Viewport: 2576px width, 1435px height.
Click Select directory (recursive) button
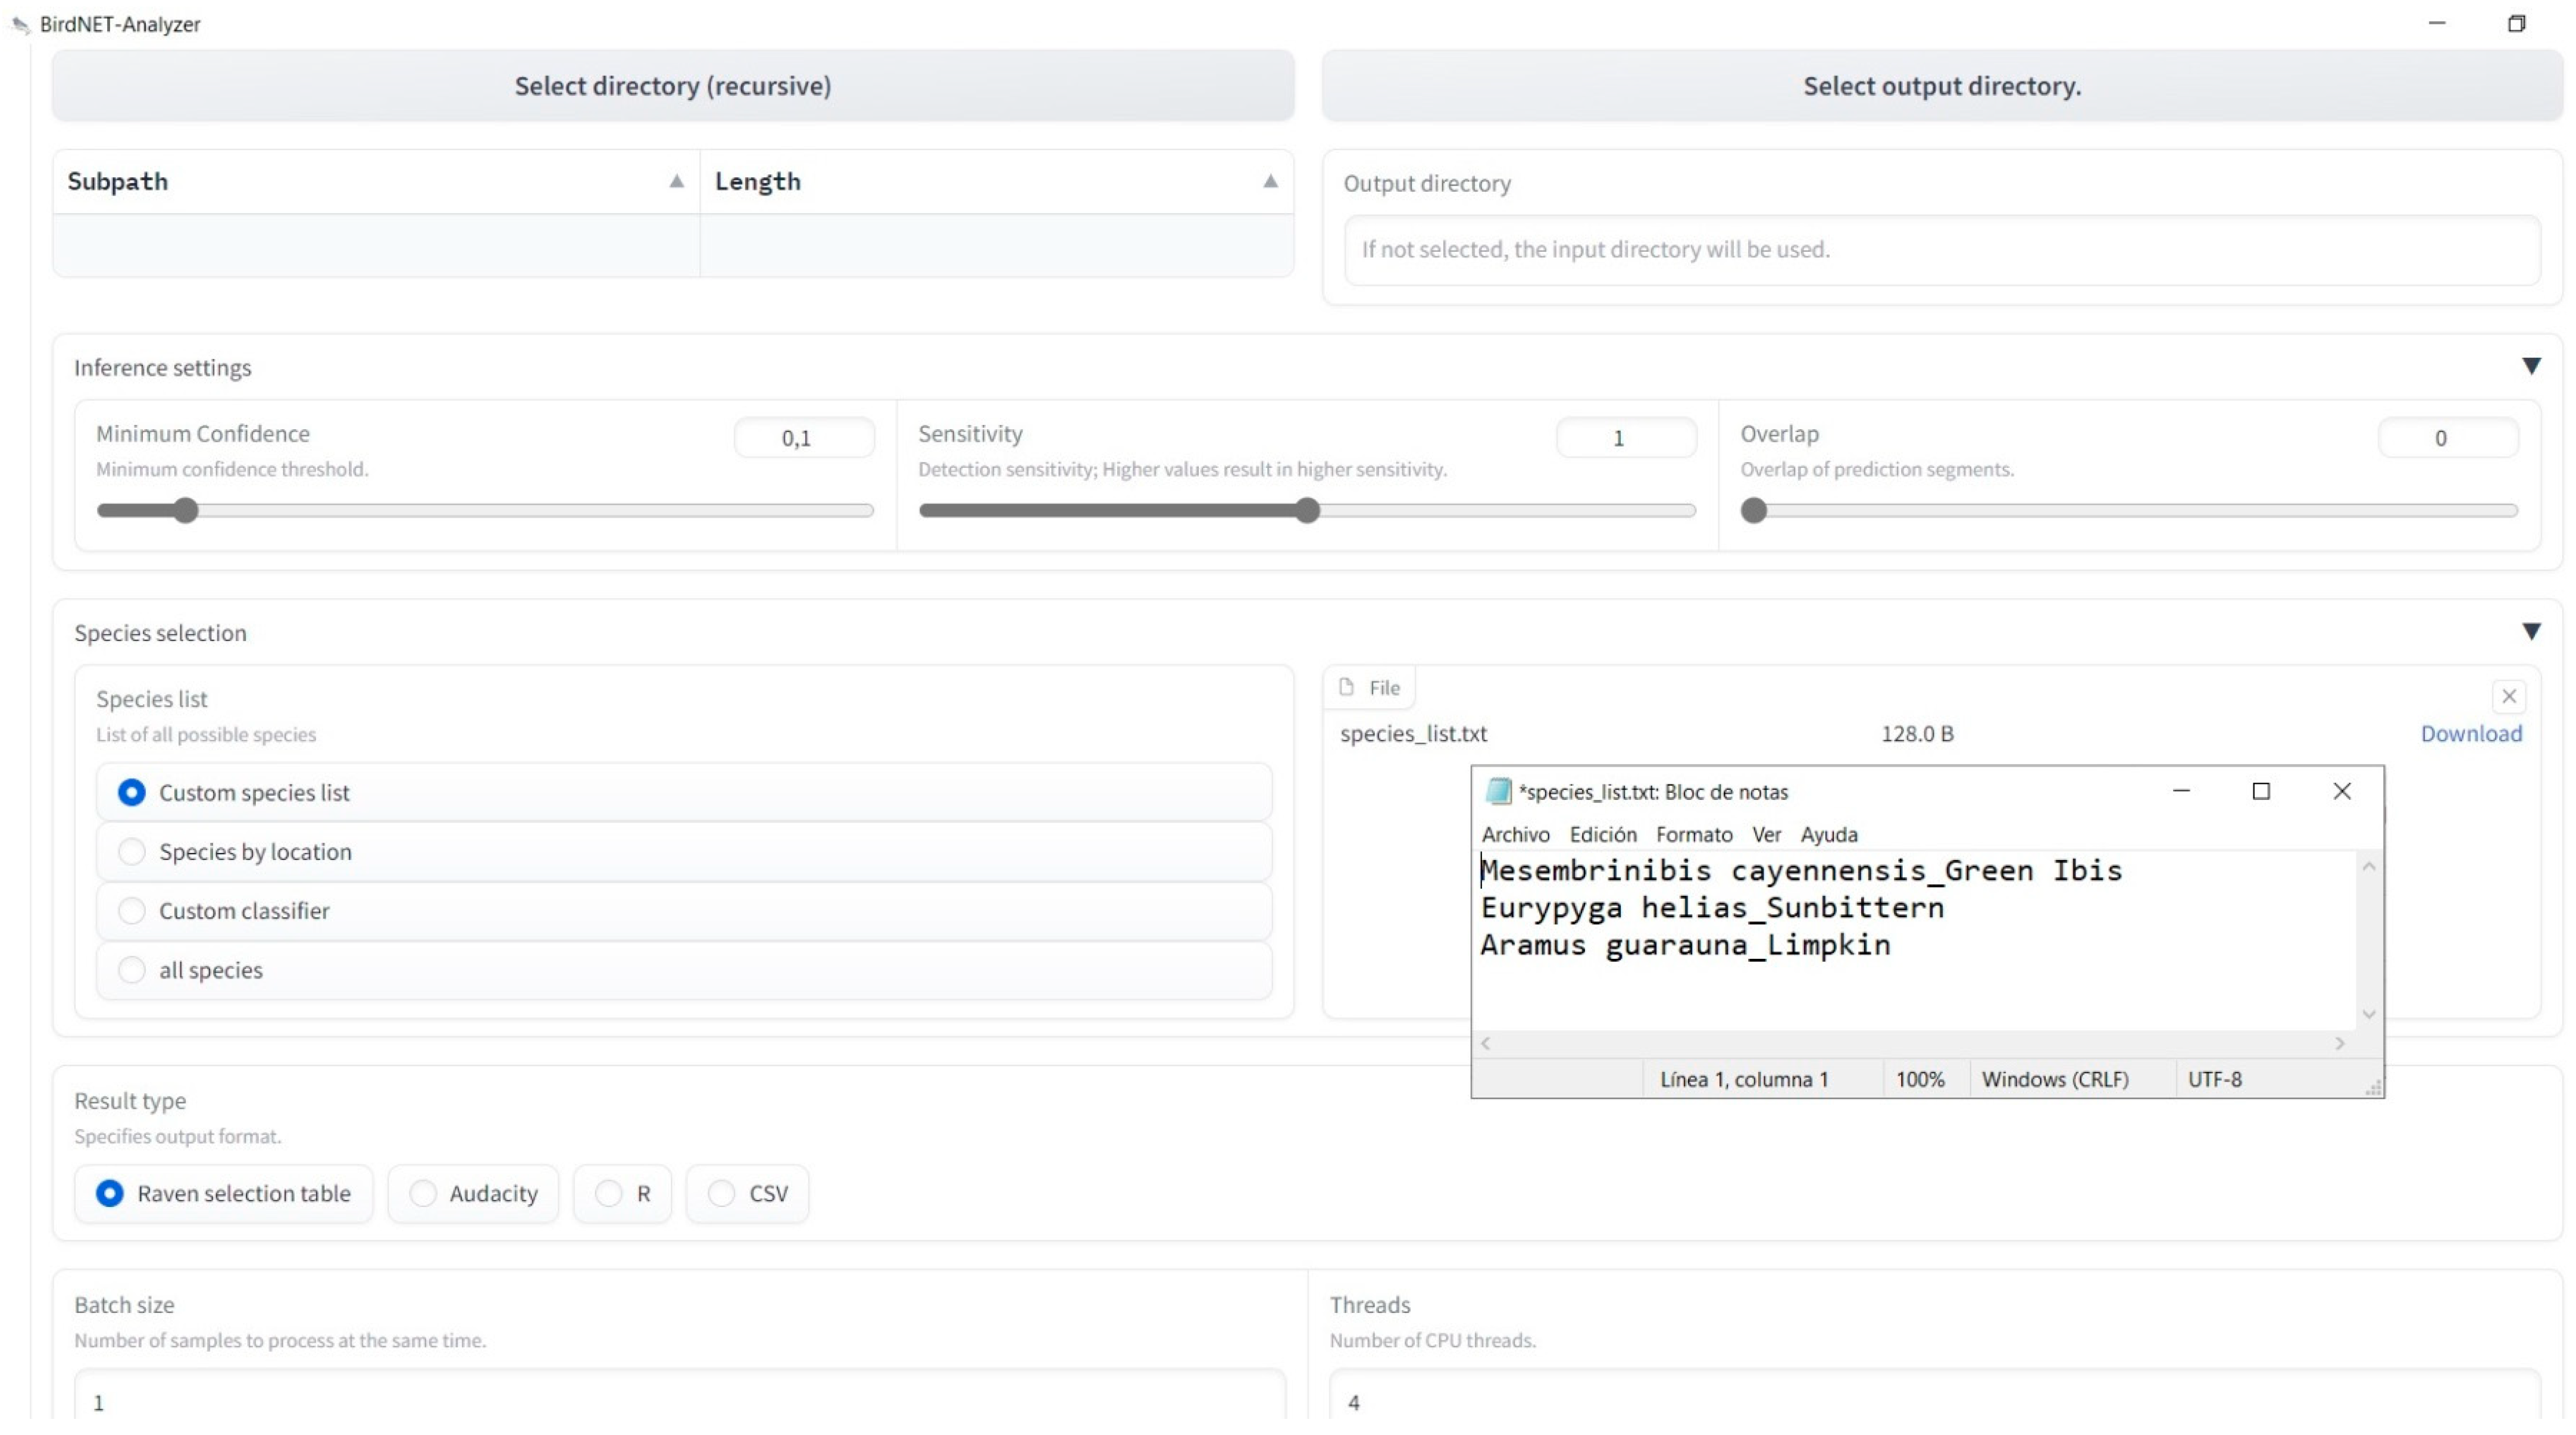(672, 86)
